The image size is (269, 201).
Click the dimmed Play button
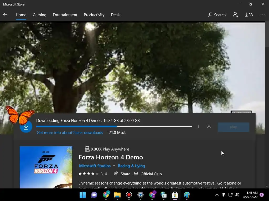233,127
